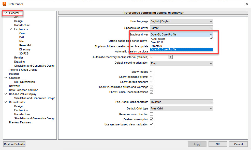251x150 pixels.
Task: Click the Apply button
Action: (x=197, y=144)
